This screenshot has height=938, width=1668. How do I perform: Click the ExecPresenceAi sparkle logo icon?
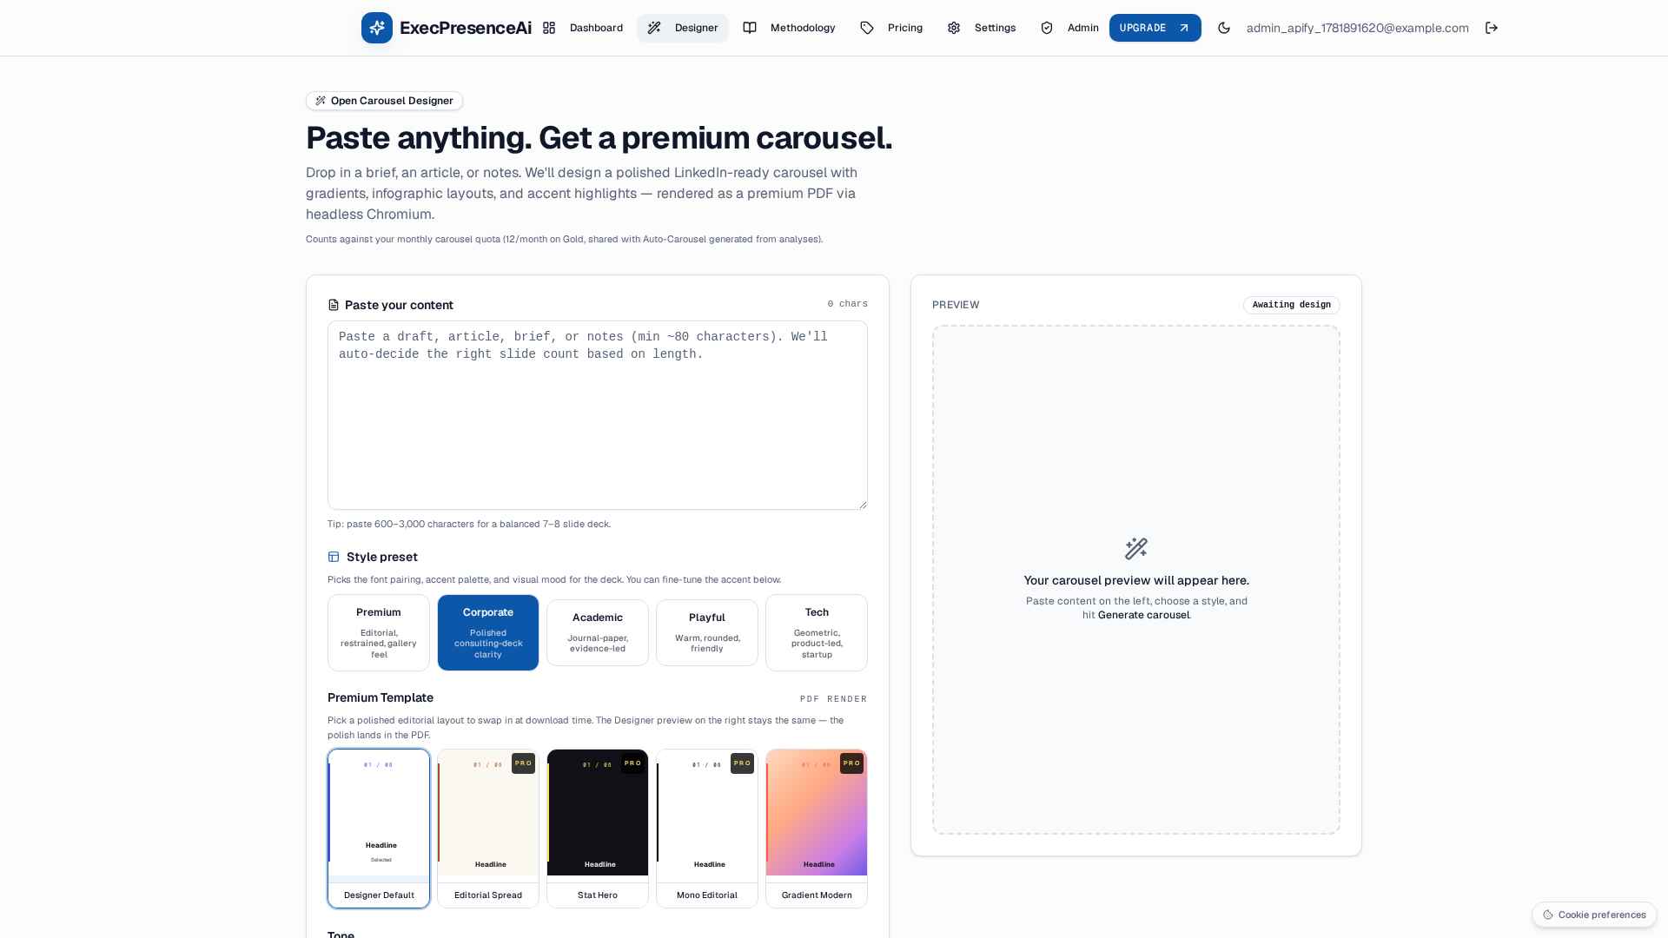(x=377, y=28)
